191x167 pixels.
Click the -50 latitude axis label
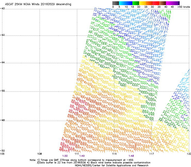[x=2, y=151]
